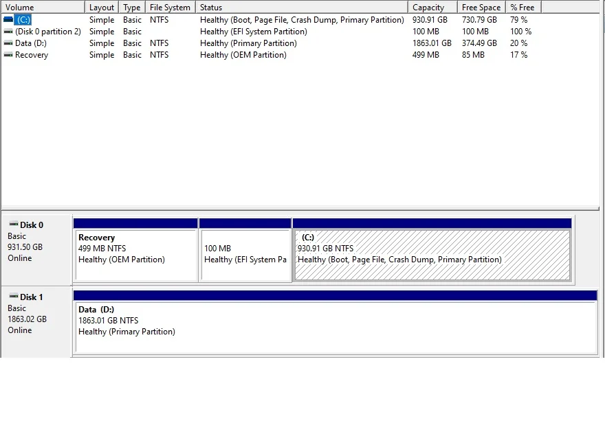Image resolution: width=605 pixels, height=423 pixels.
Task: Select the (Disk 0 partition 2) volume name
Action: click(x=48, y=32)
